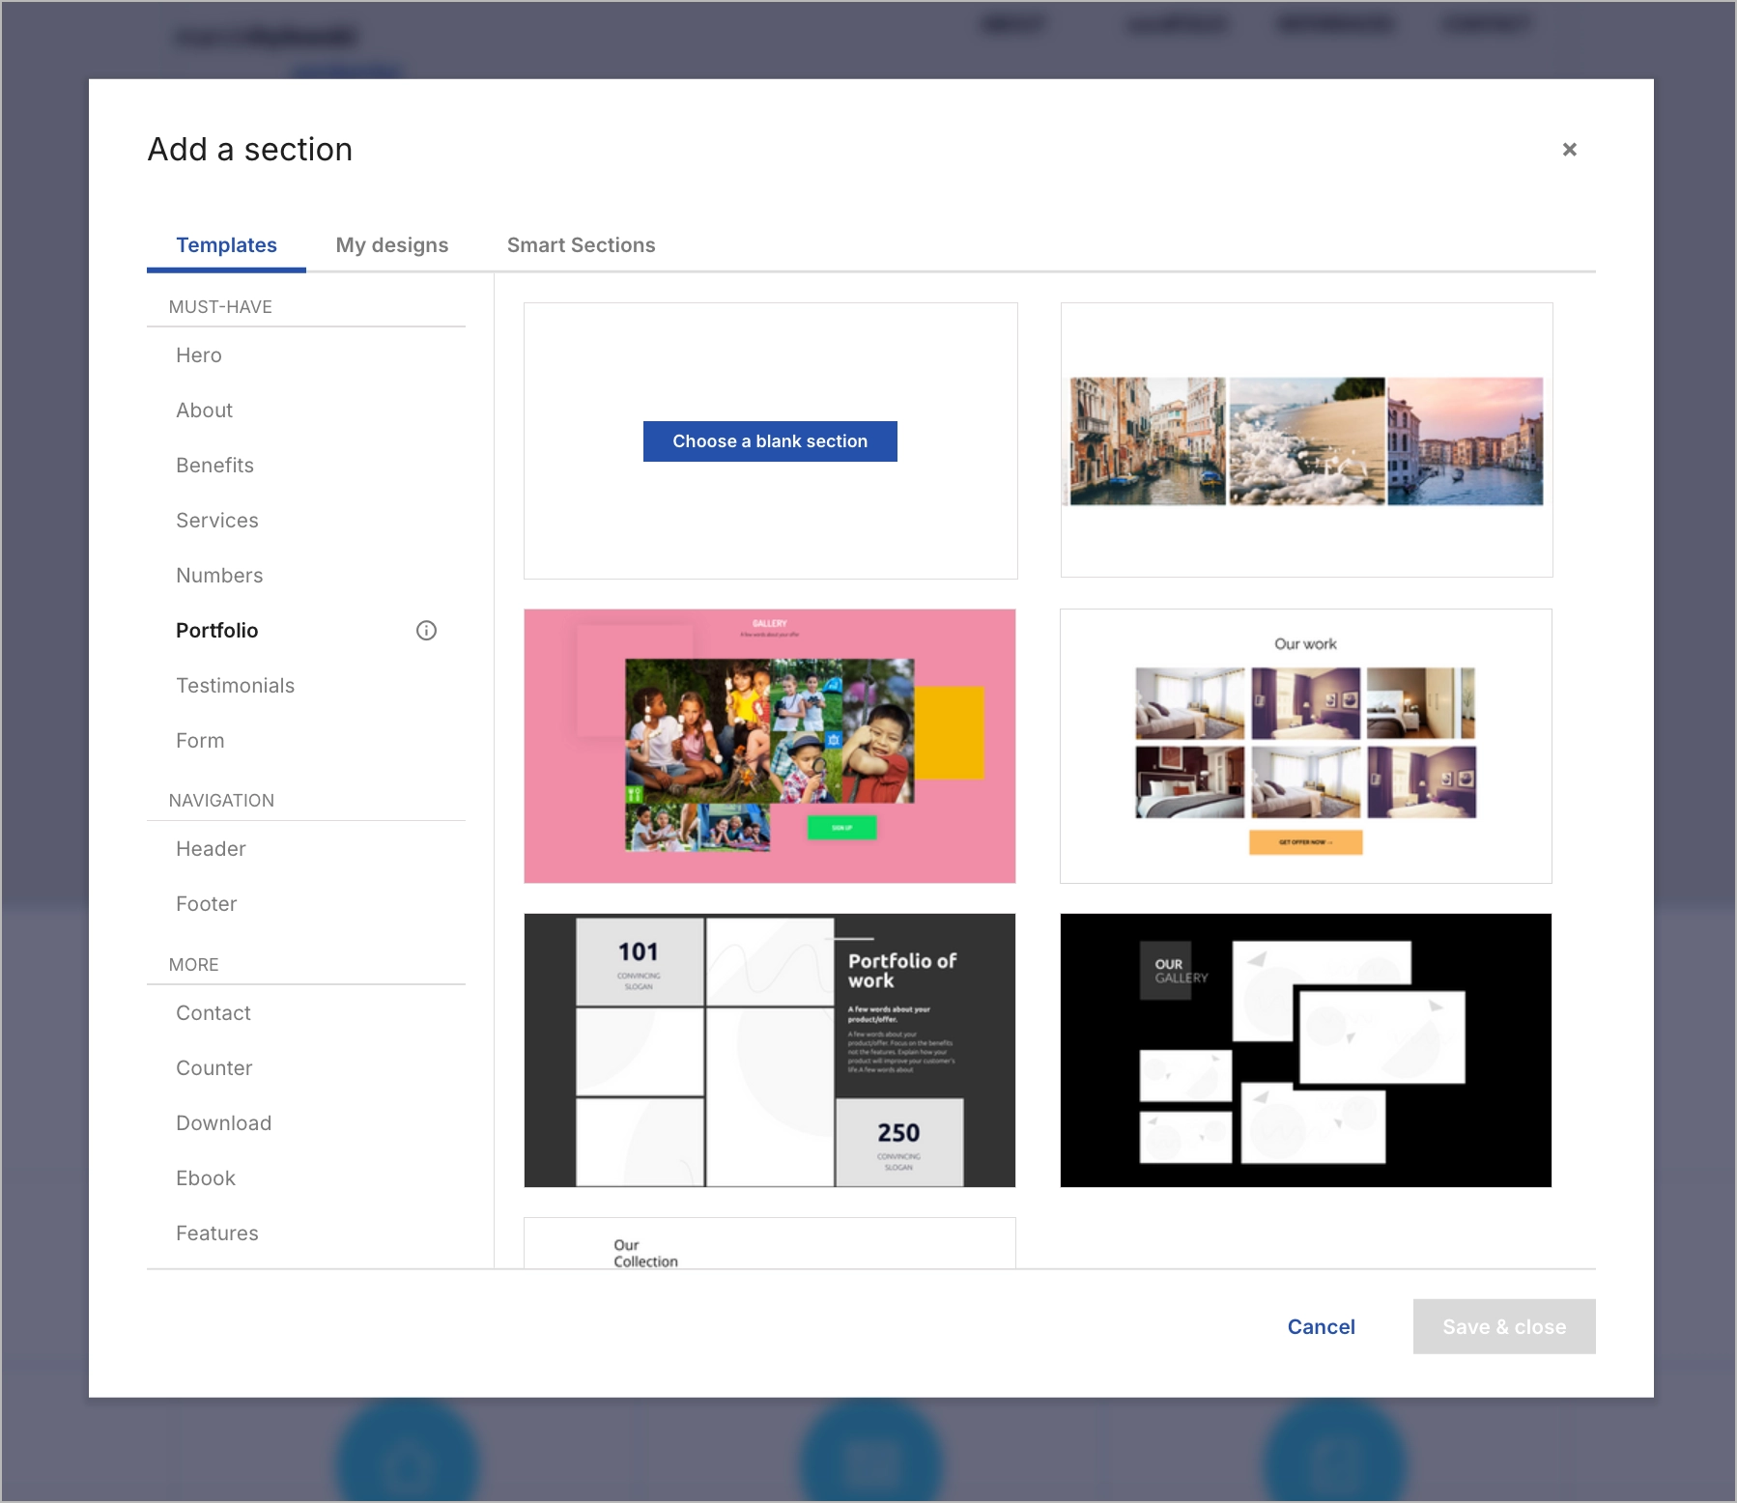Switch to the Smart Sections tab
Image resolution: width=1737 pixels, height=1503 pixels.
pyautogui.click(x=581, y=244)
